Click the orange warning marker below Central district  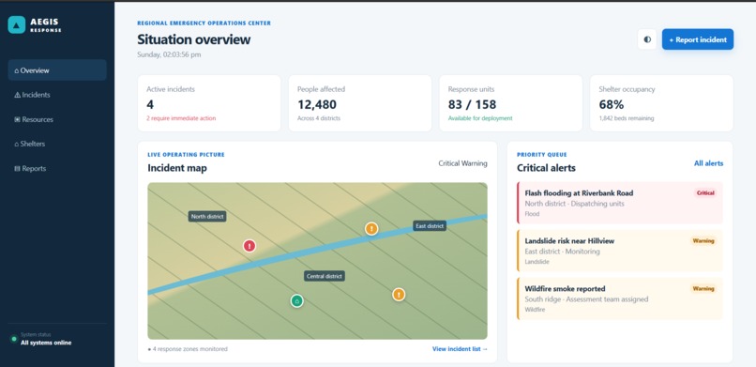[x=399, y=294]
